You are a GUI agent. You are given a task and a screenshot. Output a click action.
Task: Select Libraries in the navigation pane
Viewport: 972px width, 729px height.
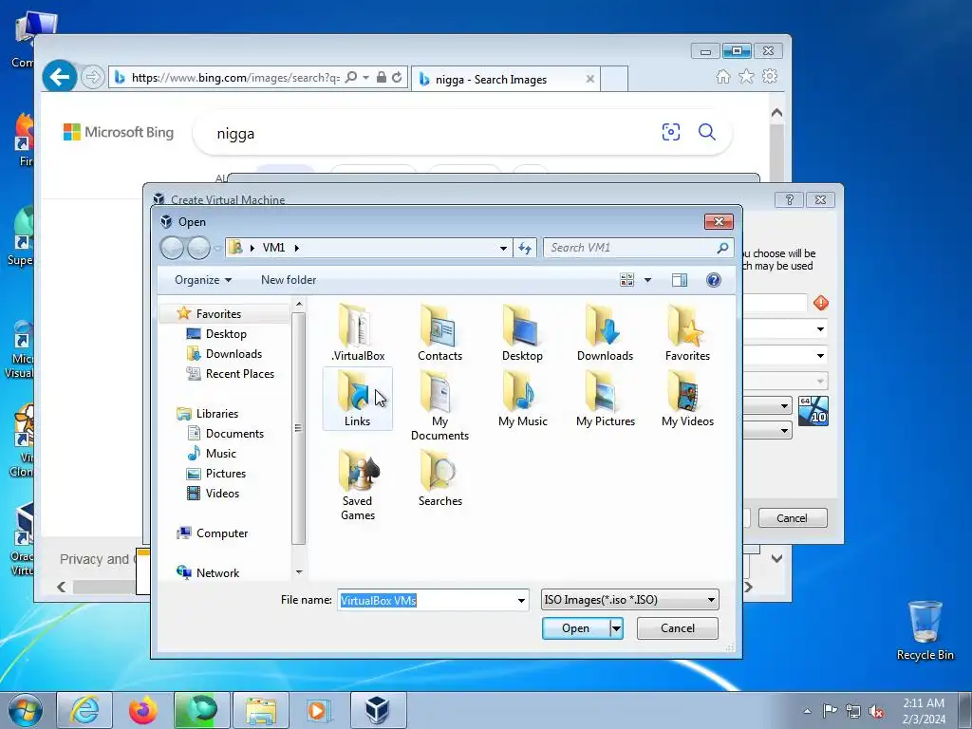coord(217,414)
